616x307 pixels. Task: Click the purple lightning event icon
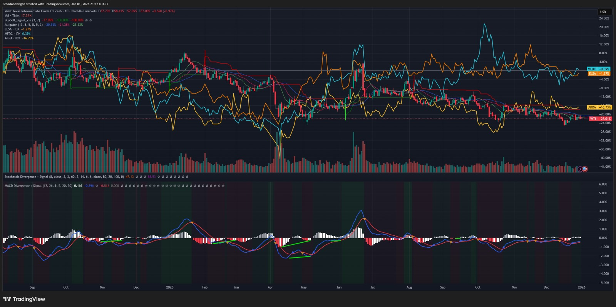pos(580,169)
